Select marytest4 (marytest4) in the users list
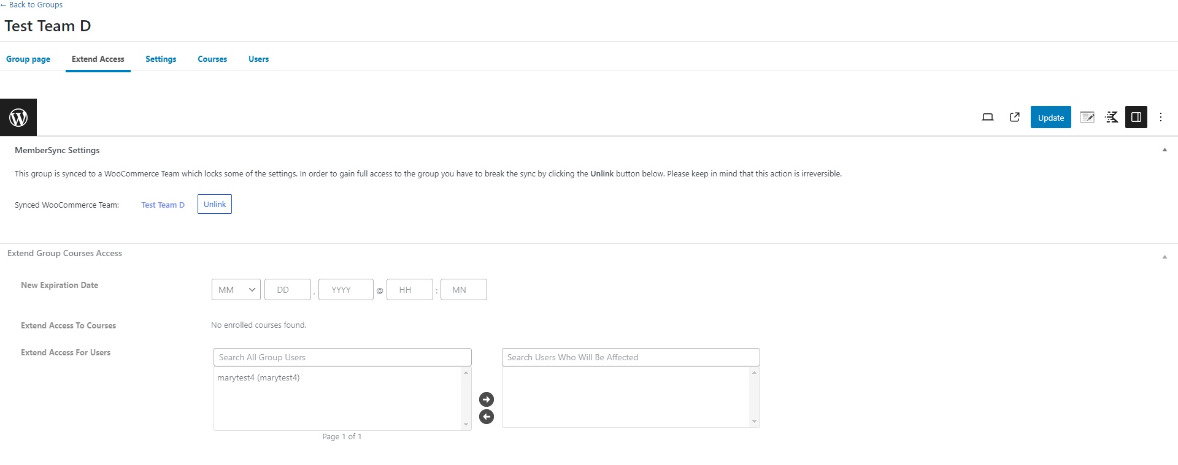Viewport: 1178px width, 465px height. click(x=258, y=378)
